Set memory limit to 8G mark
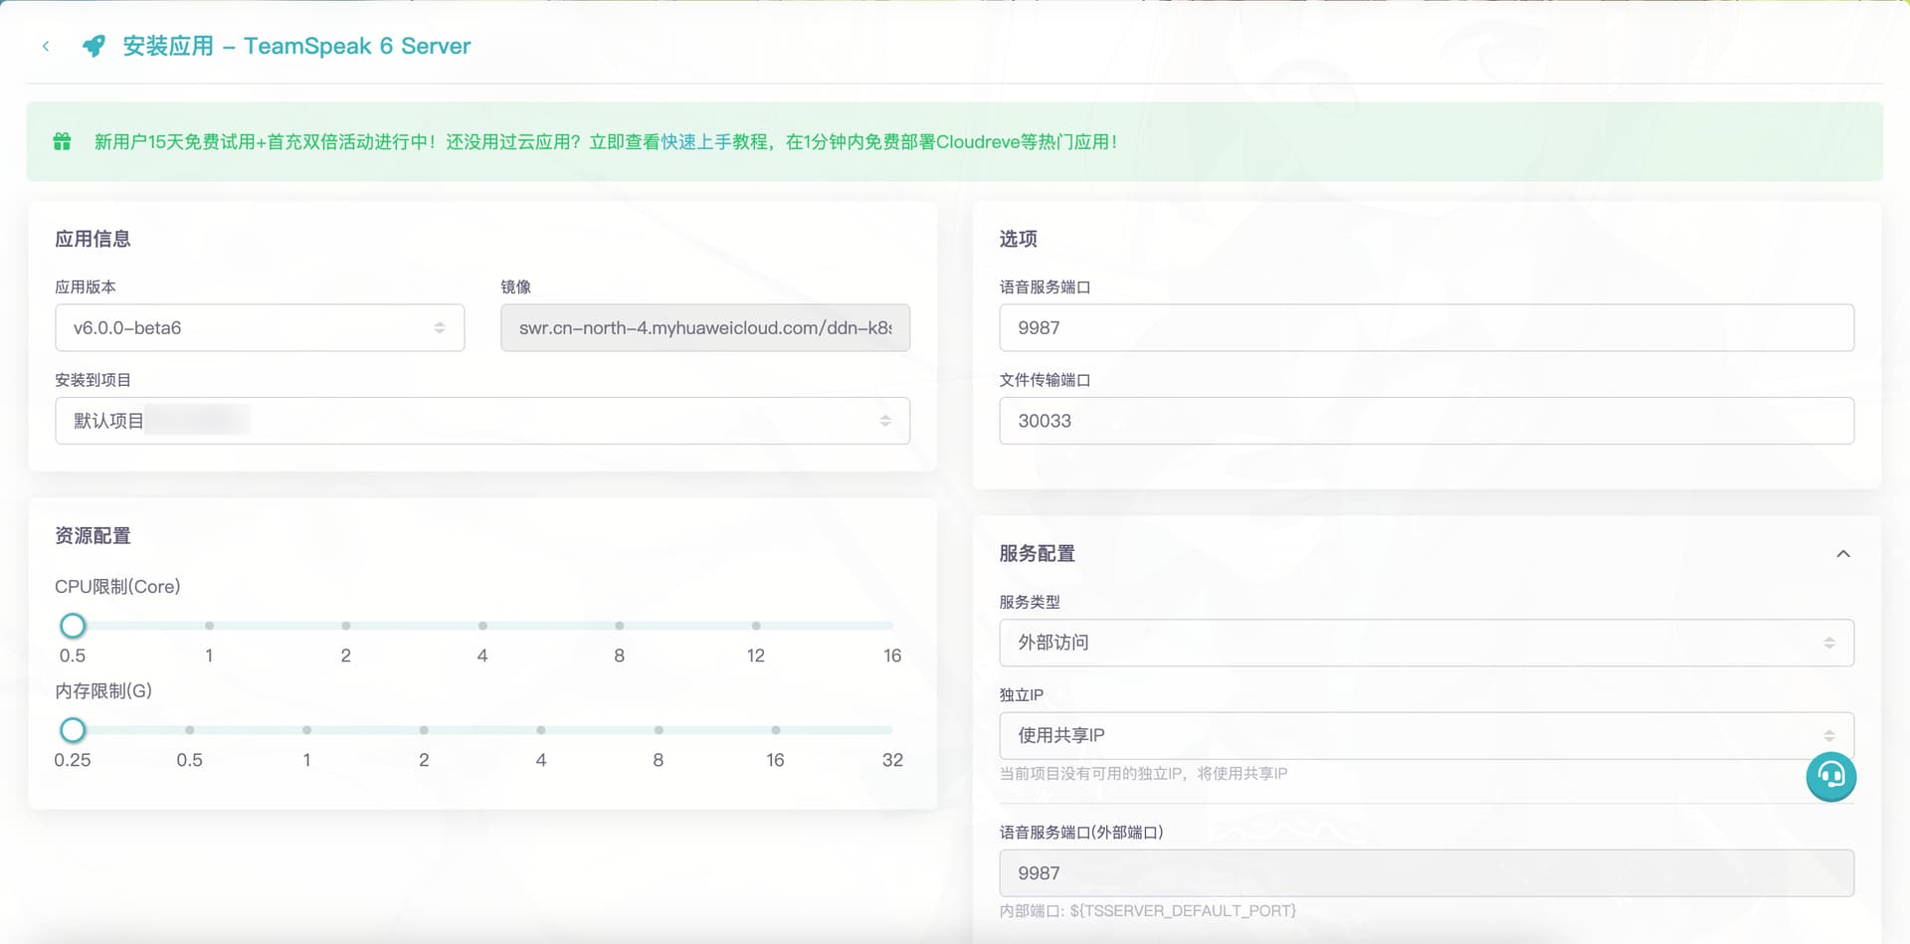The width and height of the screenshot is (1910, 944). (659, 730)
